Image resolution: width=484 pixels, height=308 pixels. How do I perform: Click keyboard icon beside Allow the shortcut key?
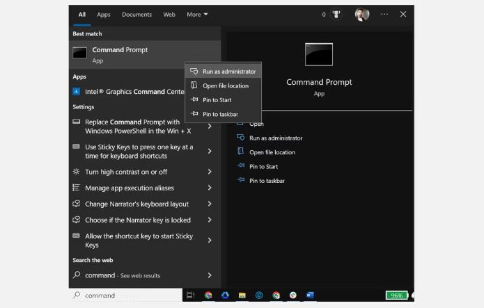click(x=76, y=236)
